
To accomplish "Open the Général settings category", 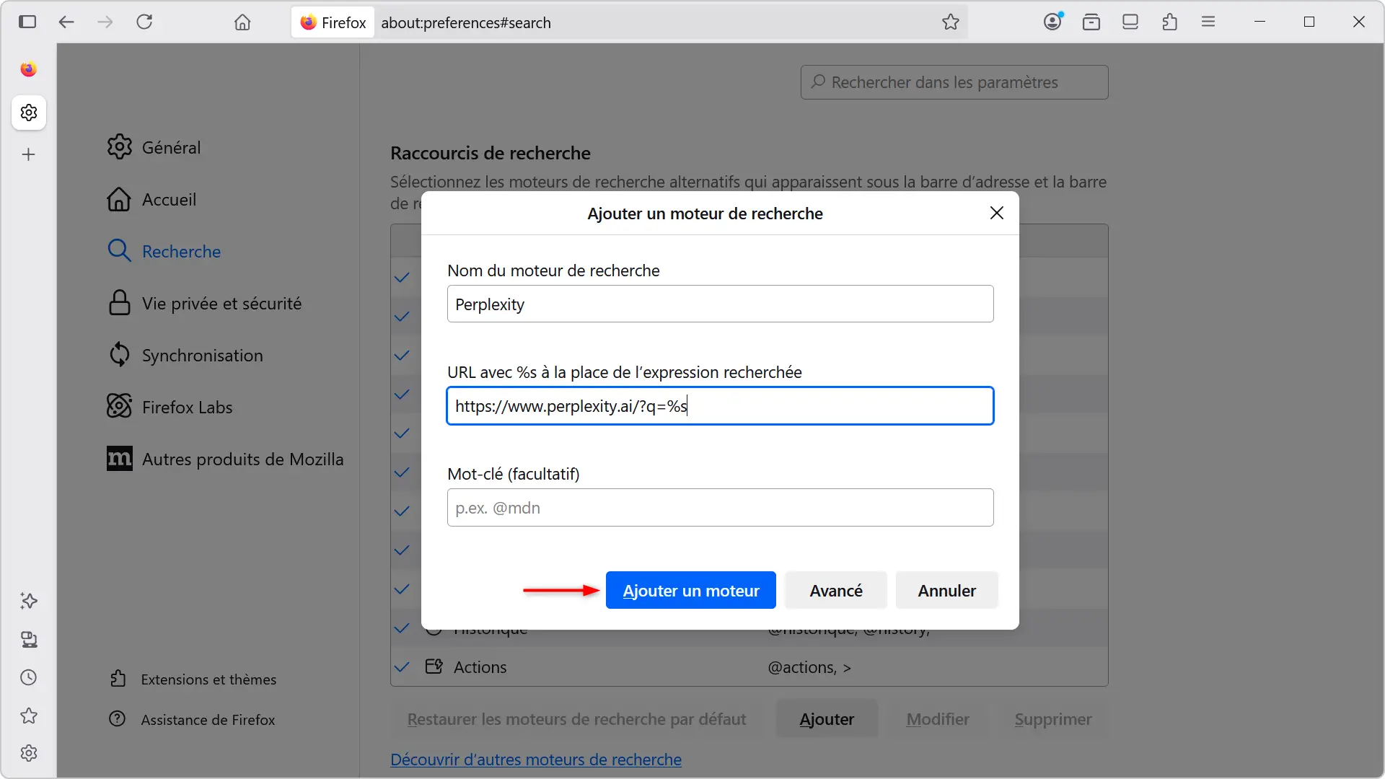I will [x=154, y=147].
